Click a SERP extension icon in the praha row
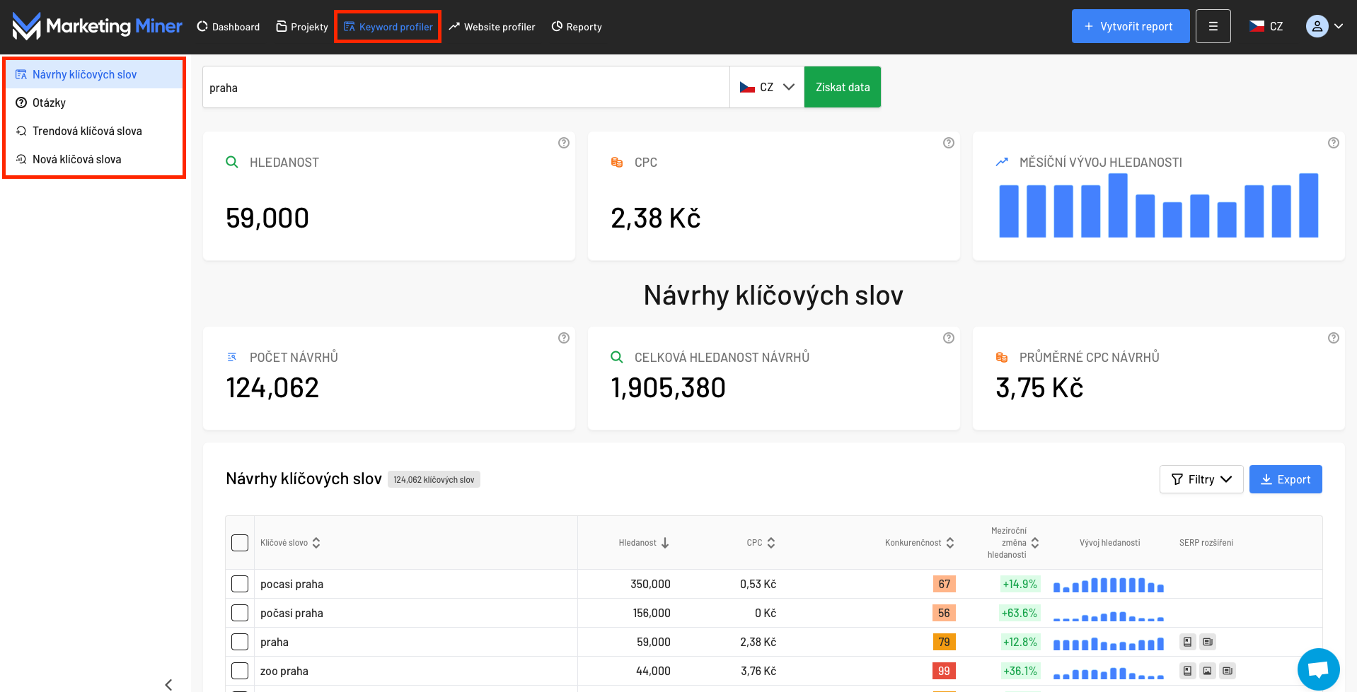The height and width of the screenshot is (692, 1357). click(x=1186, y=641)
